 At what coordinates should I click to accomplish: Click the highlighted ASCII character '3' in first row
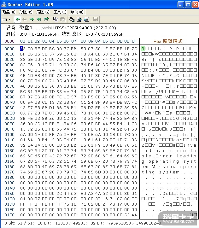click(143, 49)
